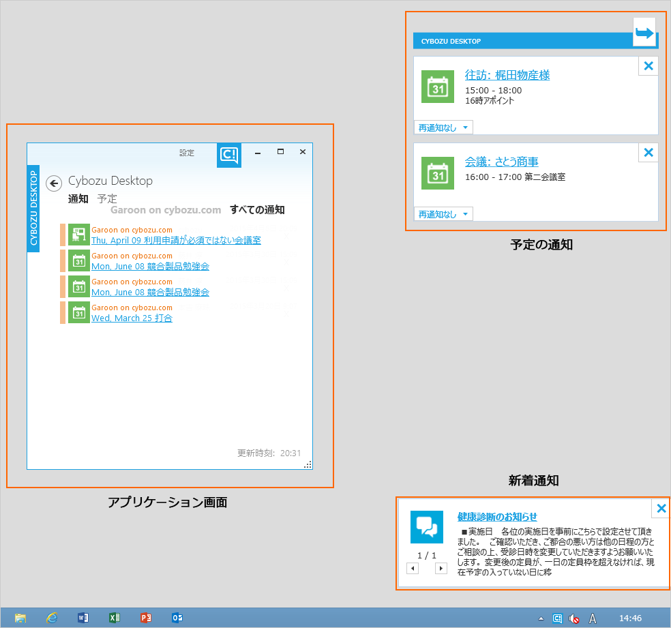Click calendar icon beside Wed, March 25 打合
671x628 pixels.
pos(78,312)
